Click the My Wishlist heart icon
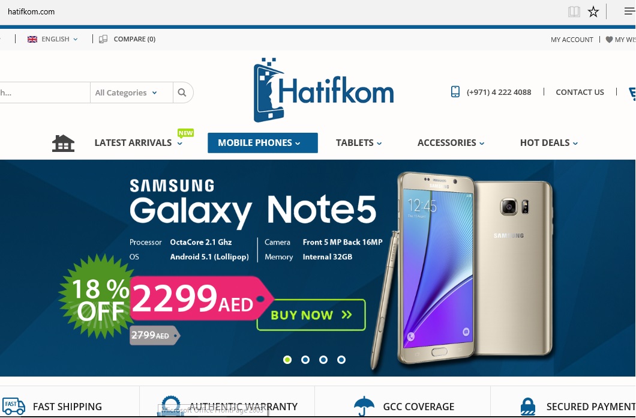Screen dimensions: 636x418 pos(609,40)
